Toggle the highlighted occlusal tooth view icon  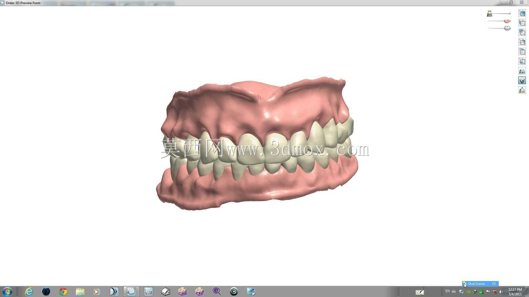pos(522,80)
